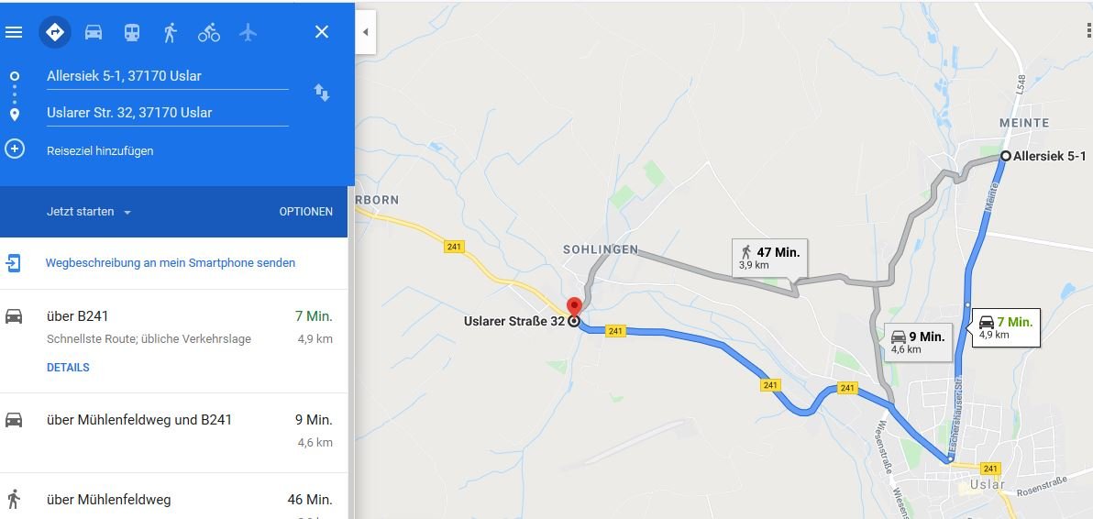Show DETAILS for the B241 route

coord(68,367)
